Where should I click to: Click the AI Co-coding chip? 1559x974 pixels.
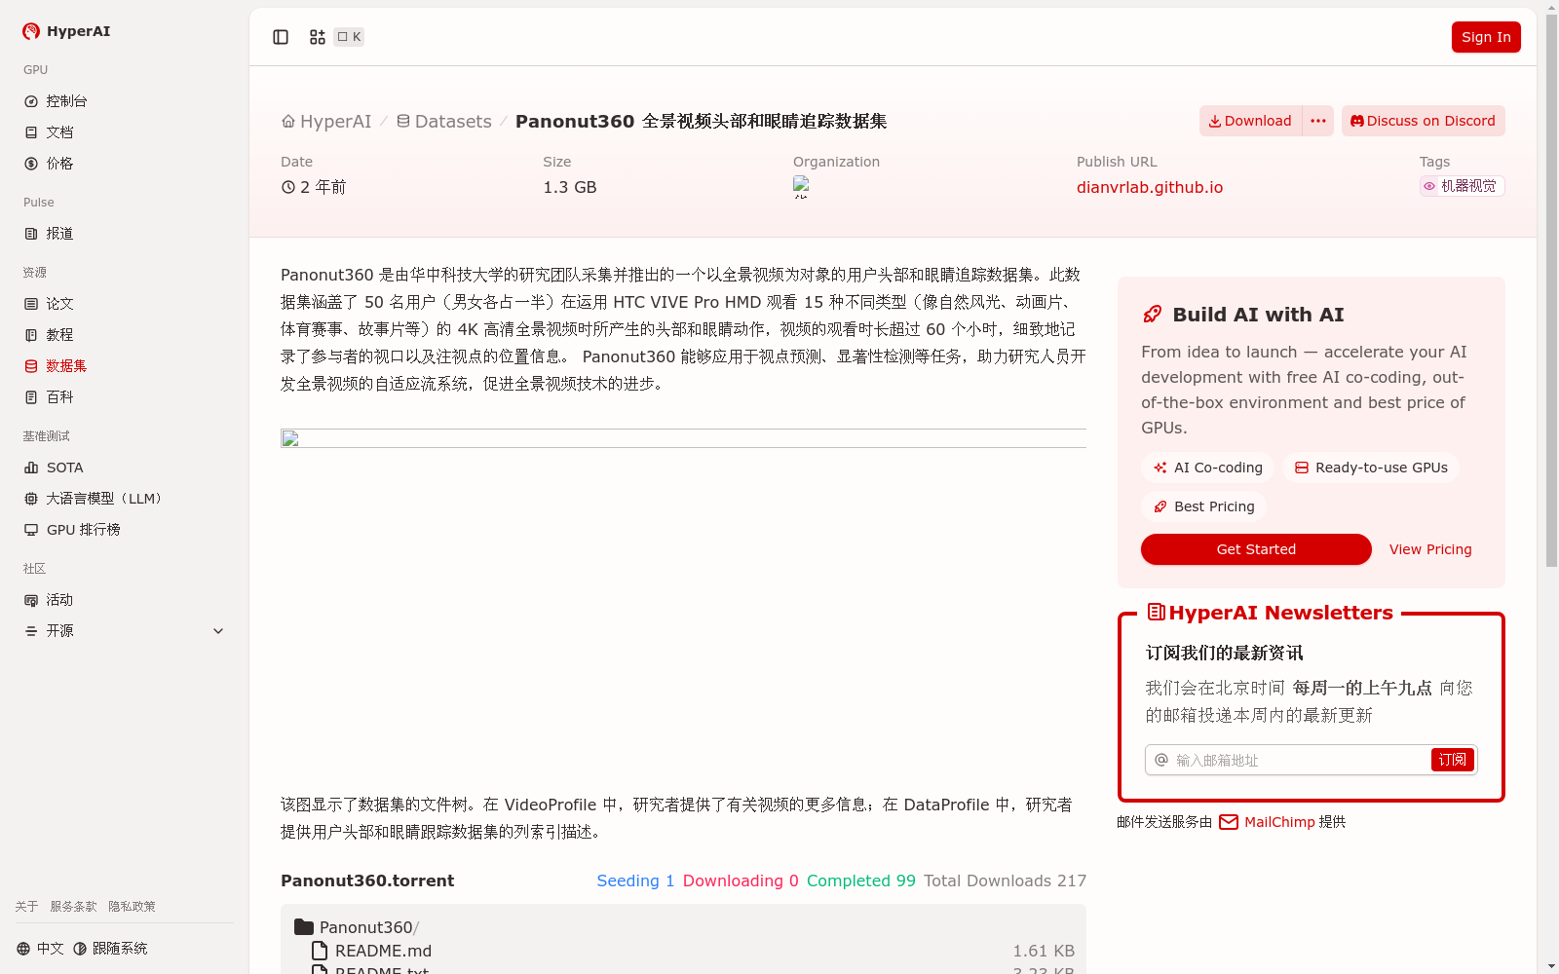1208,468
